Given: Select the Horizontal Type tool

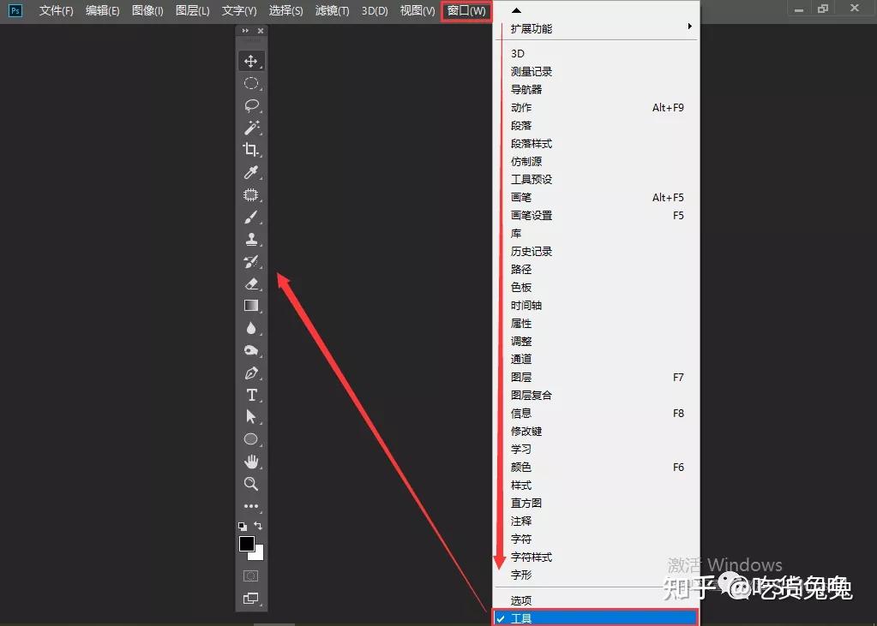Looking at the screenshot, I should pos(251,395).
